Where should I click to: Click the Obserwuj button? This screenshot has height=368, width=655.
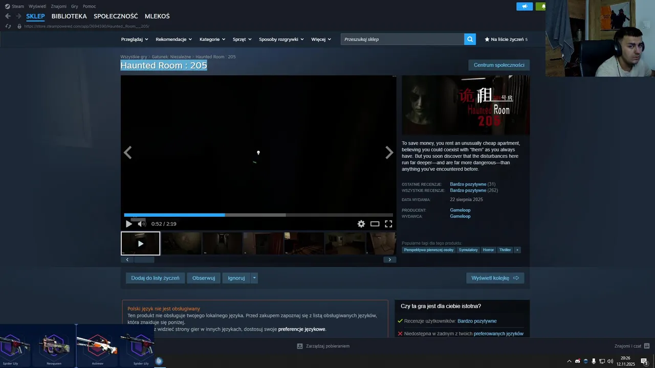pyautogui.click(x=204, y=278)
